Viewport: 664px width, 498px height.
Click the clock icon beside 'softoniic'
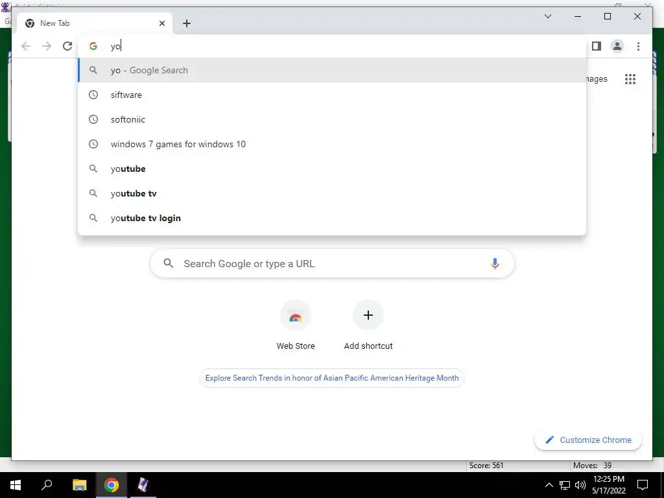[93, 119]
